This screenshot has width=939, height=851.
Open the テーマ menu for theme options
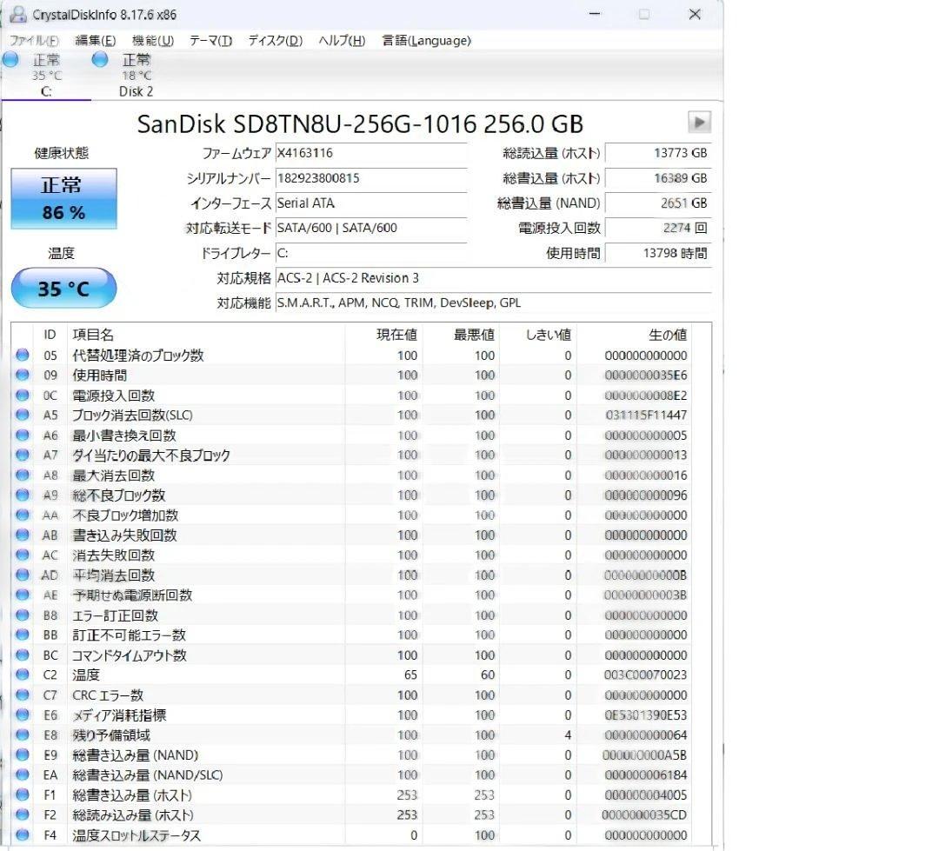(211, 40)
